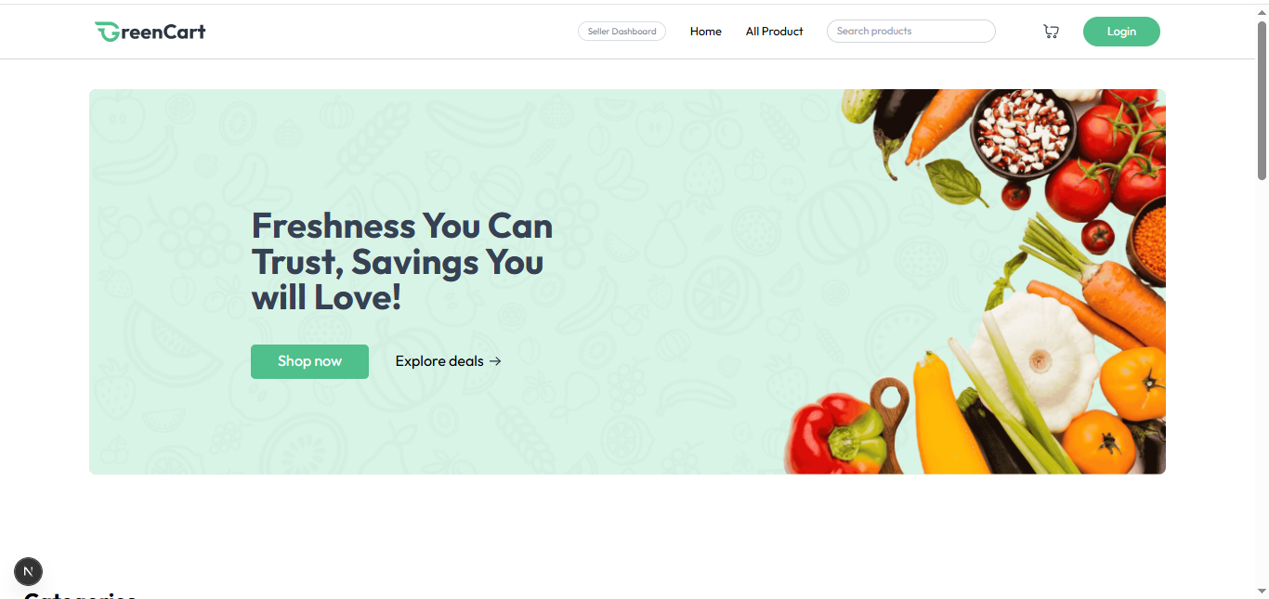The image size is (1269, 599).
Task: Click the partially visible Categories heading
Action: coord(81,595)
